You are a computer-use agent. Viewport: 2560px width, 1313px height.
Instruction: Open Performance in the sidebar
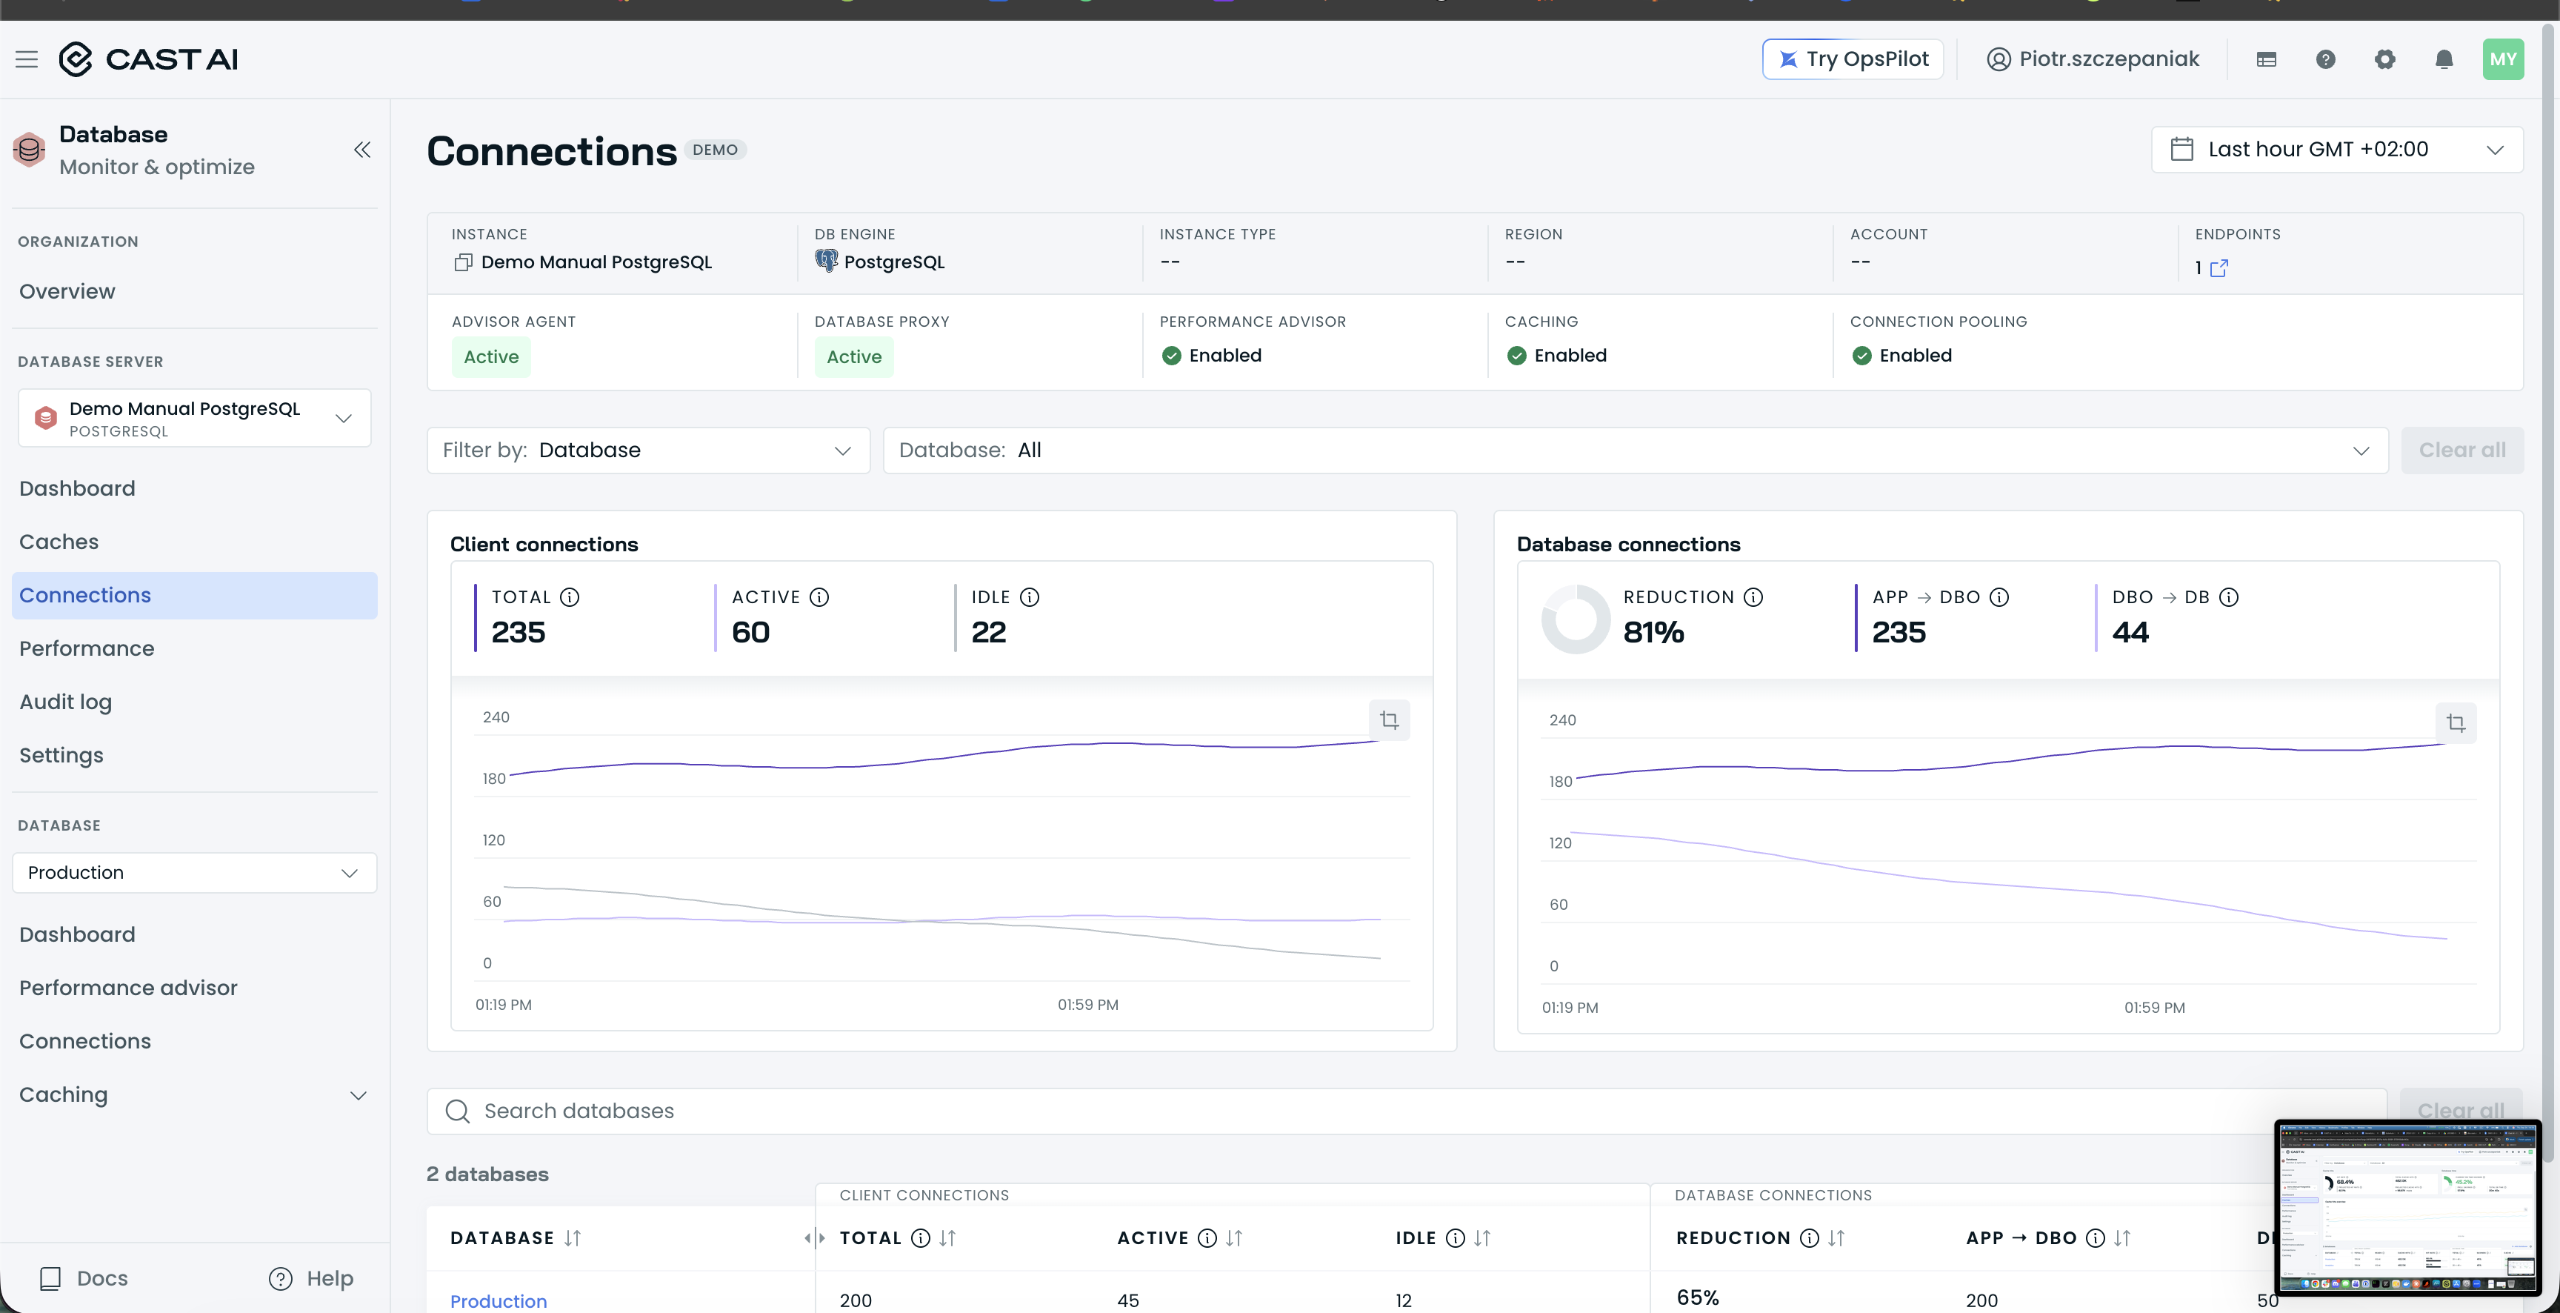pos(87,649)
